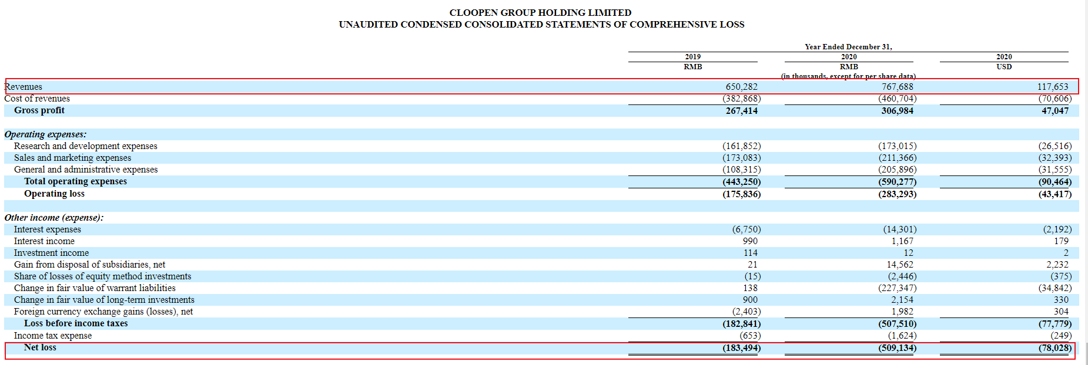Select the title 'CLOOPEN GROUP HOLDING LIMITED'
Screen dimensions: 1088x365
coord(540,12)
